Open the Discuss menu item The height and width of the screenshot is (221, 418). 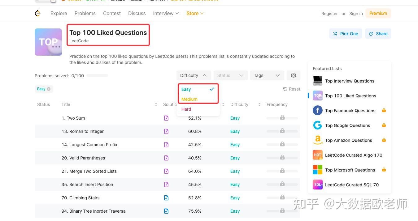[137, 13]
